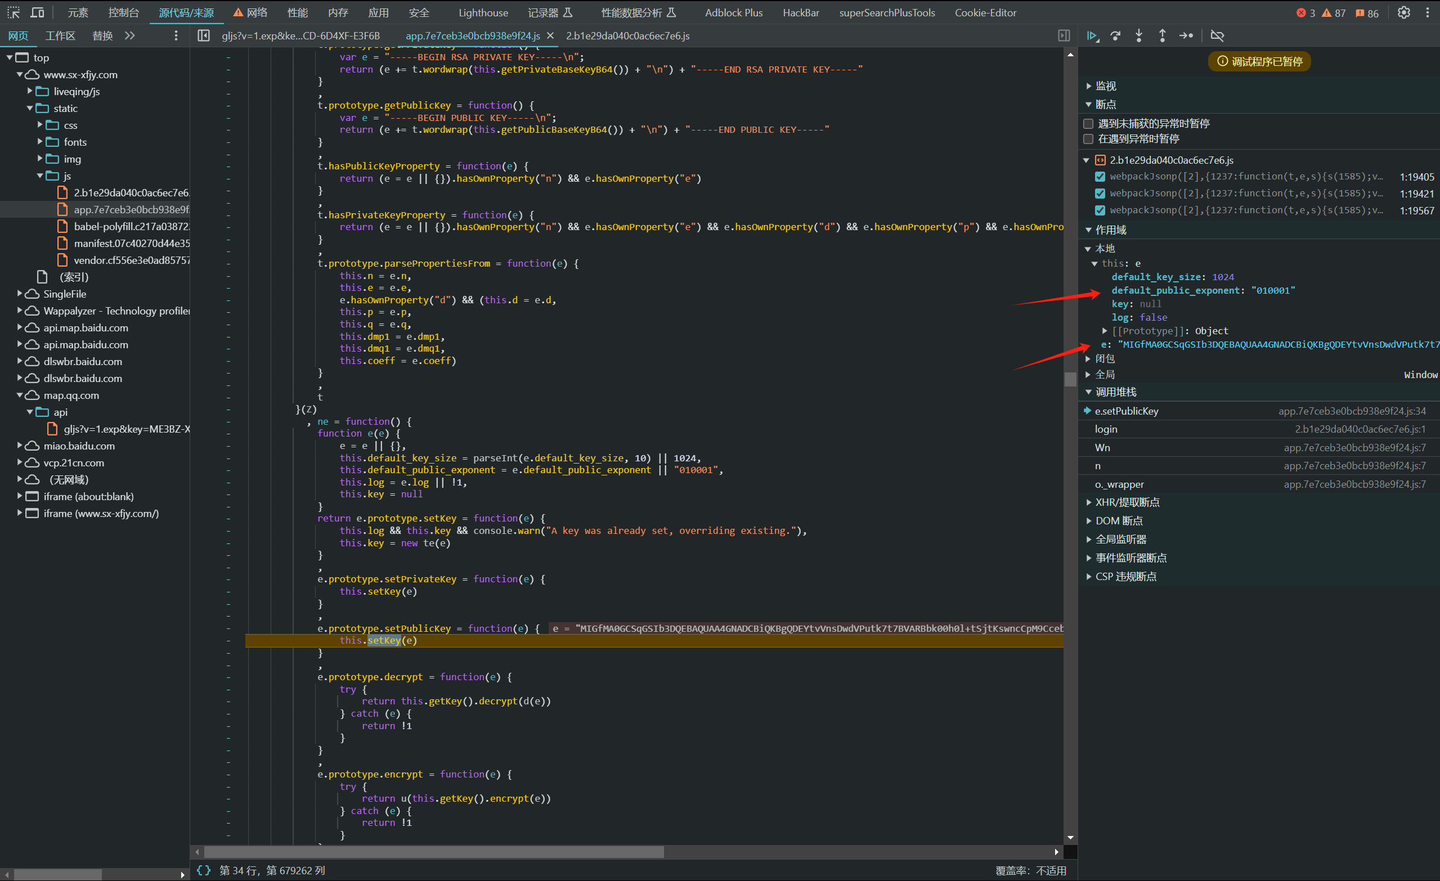Expand the fonts folder
Viewport: 1440px width, 881px height.
40,142
